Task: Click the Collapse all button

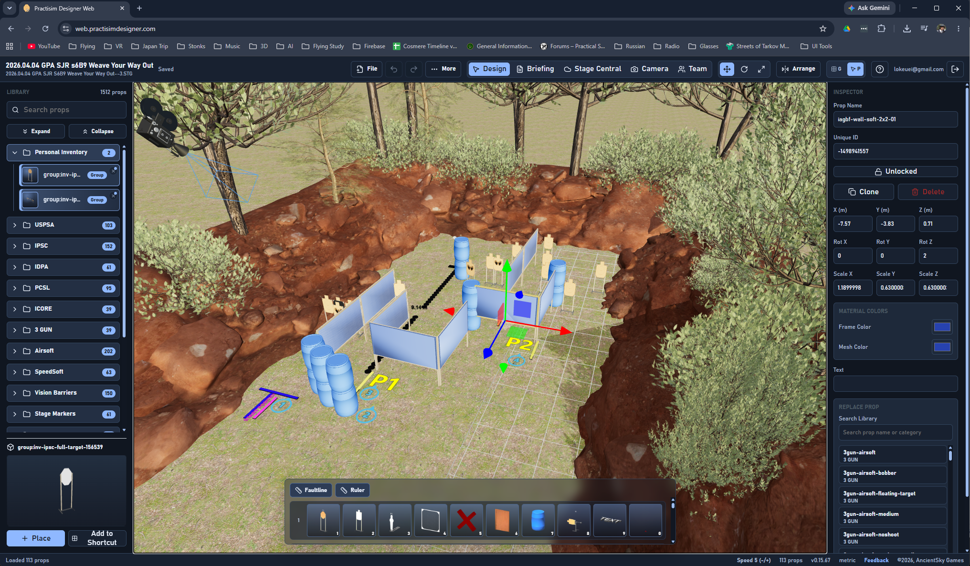Action: point(97,131)
